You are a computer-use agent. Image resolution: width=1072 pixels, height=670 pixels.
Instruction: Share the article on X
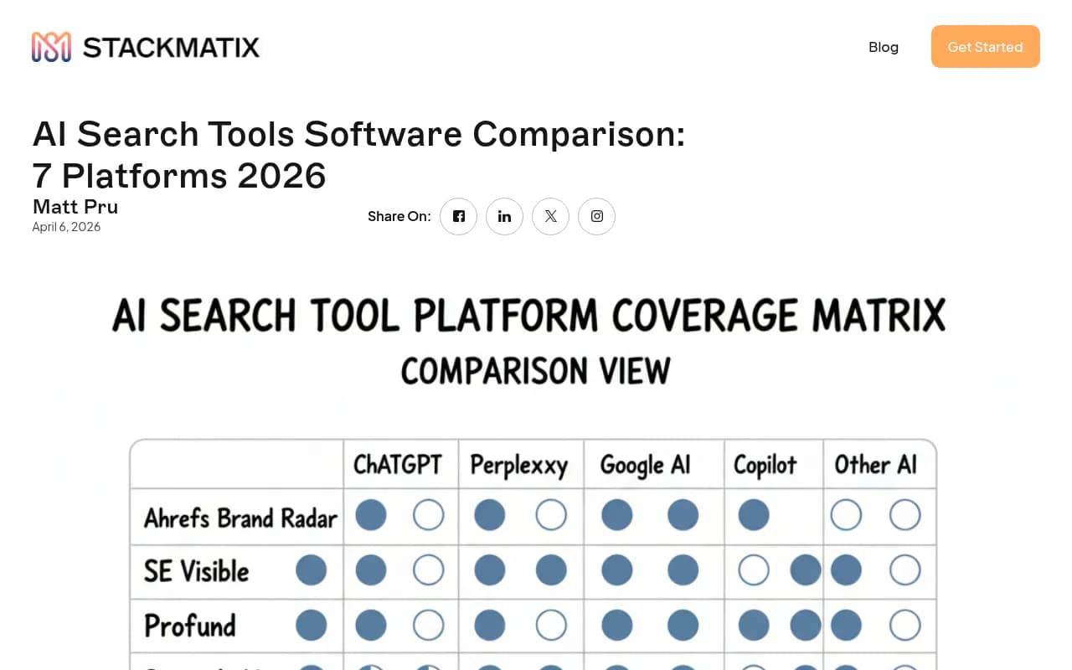pyautogui.click(x=550, y=216)
